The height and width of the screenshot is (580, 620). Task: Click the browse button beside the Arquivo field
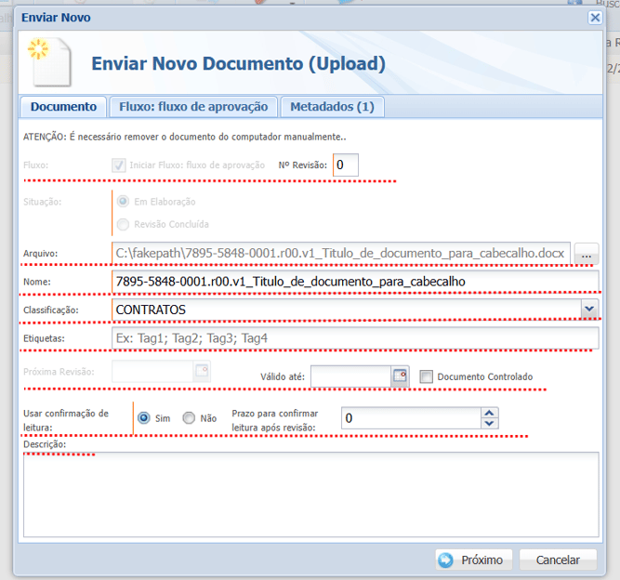coord(586,253)
